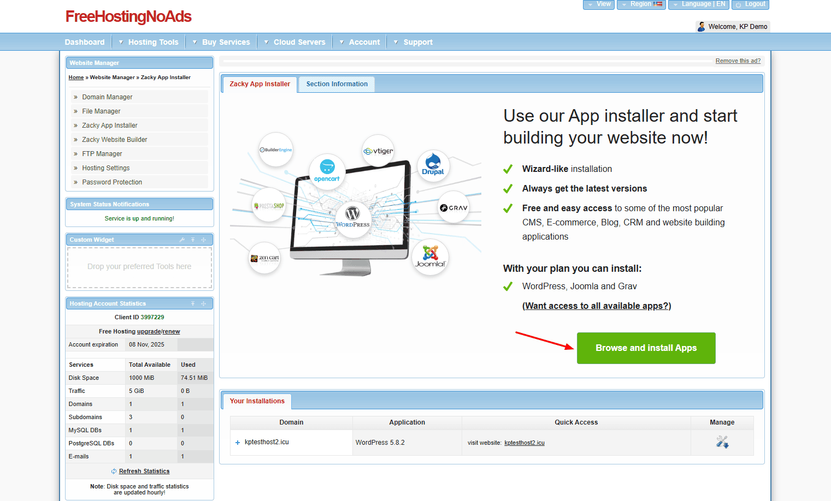Open Domain Manager in the sidebar
Screen dimensions: 831x501
coord(107,97)
